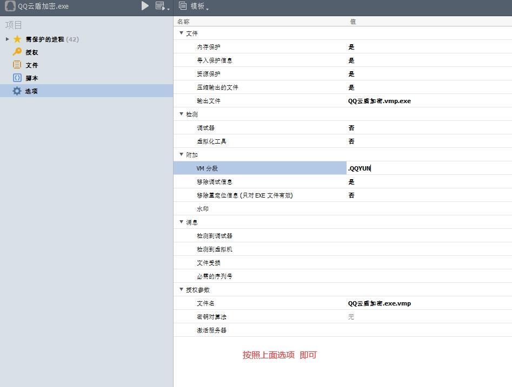This screenshot has width=512, height=387.
Task: Click the 必需的序列号 message row
Action: [x=343, y=276]
